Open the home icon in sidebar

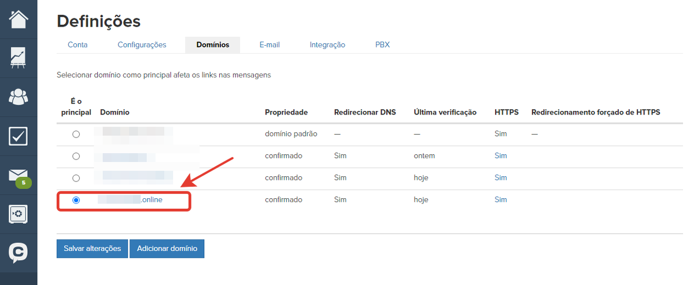pos(19,19)
